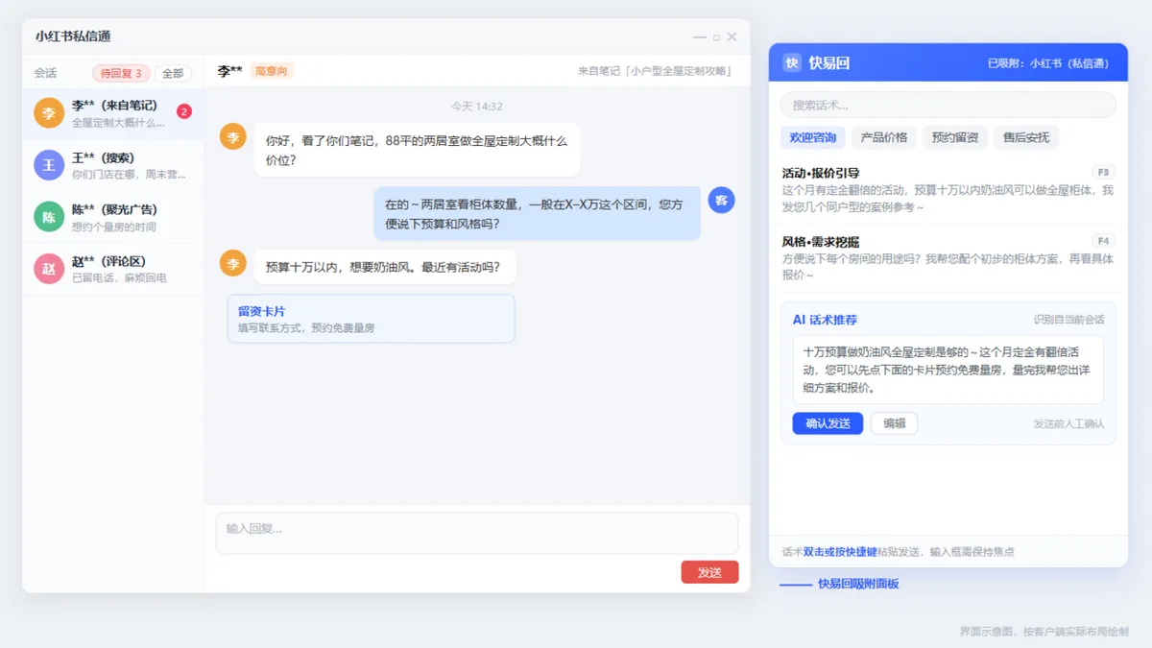Image resolution: width=1152 pixels, height=648 pixels.
Task: Click 已吸附：小红书（私信通）status text
Action: point(1048,63)
